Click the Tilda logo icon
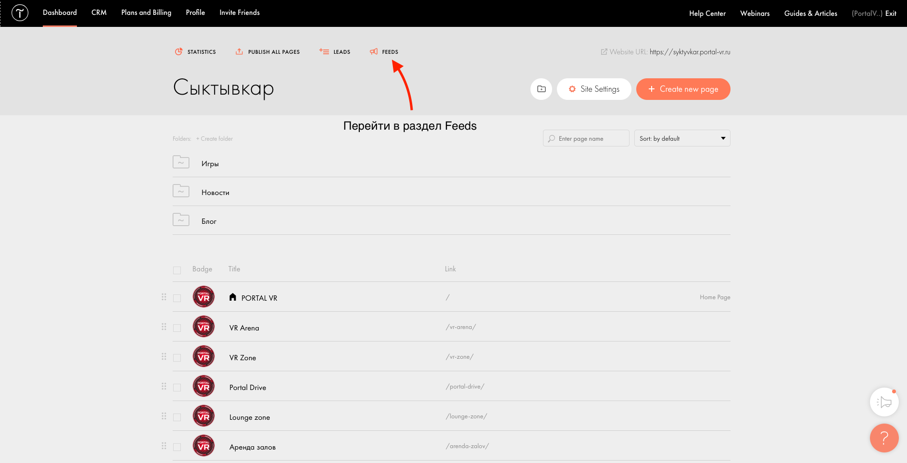Viewport: 907px width, 463px height. pos(20,13)
